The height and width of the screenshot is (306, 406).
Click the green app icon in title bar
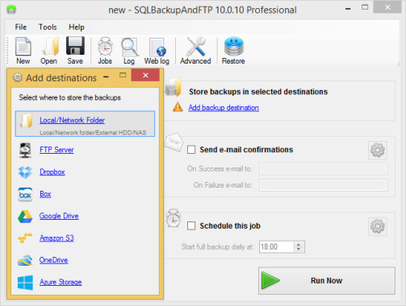pos(11,10)
